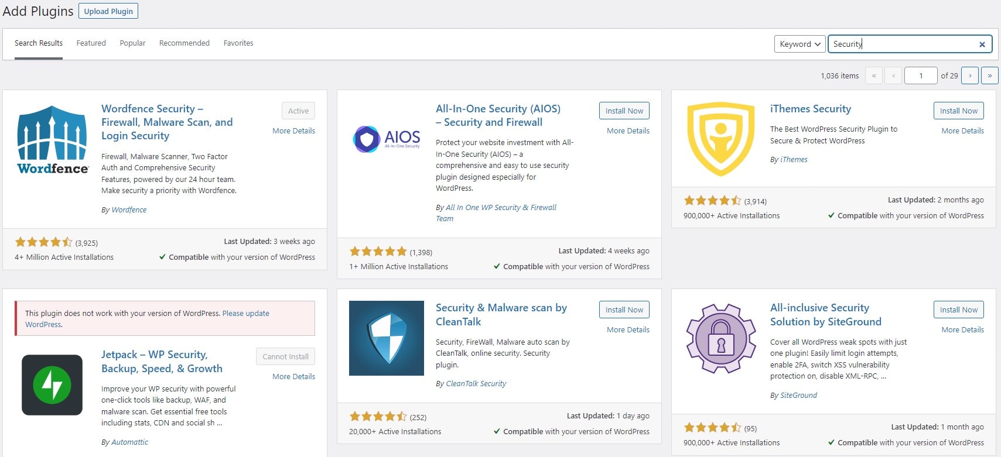Image resolution: width=1001 pixels, height=457 pixels.
Task: Click the Add Plugins page heading
Action: point(38,11)
